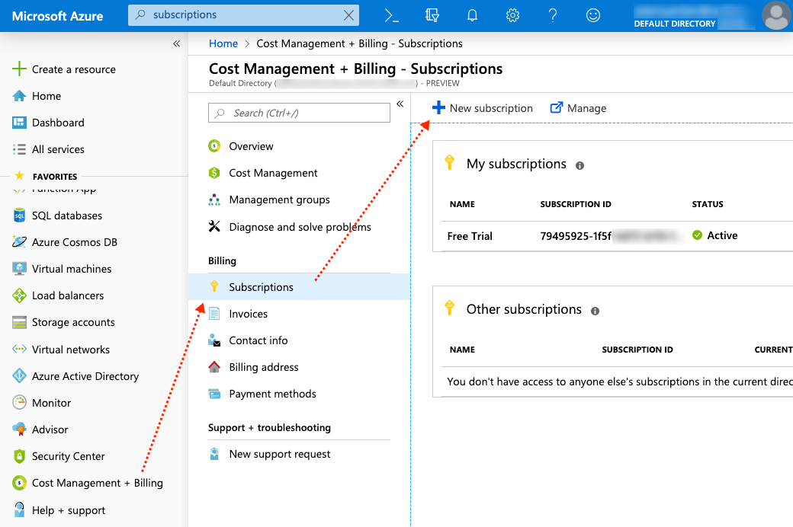
Task: Click the top search box containing subscriptions
Action: [243, 15]
